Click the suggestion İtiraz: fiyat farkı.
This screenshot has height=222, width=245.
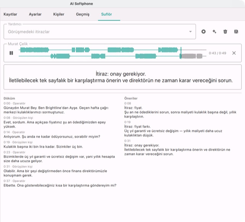(137, 126)
